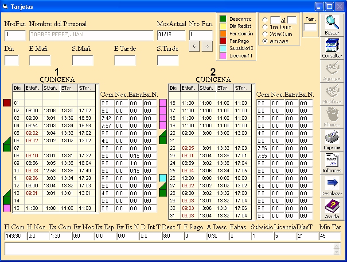Click the Eliminar trash icon

[x=332, y=115]
